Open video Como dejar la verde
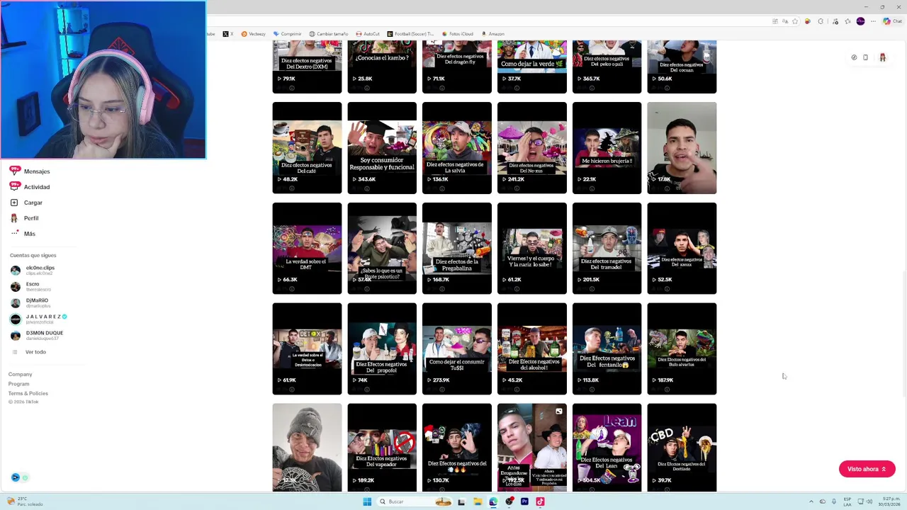Viewport: 907px width, 510px height. [x=532, y=67]
